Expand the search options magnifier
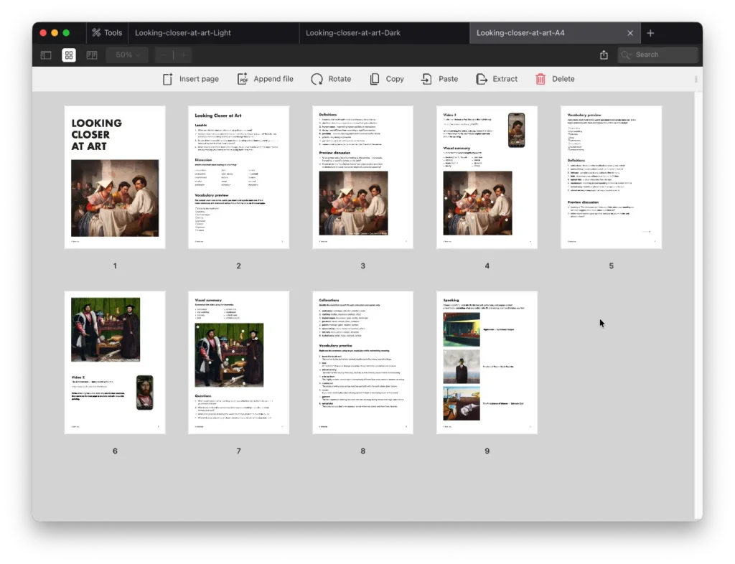 coord(627,55)
